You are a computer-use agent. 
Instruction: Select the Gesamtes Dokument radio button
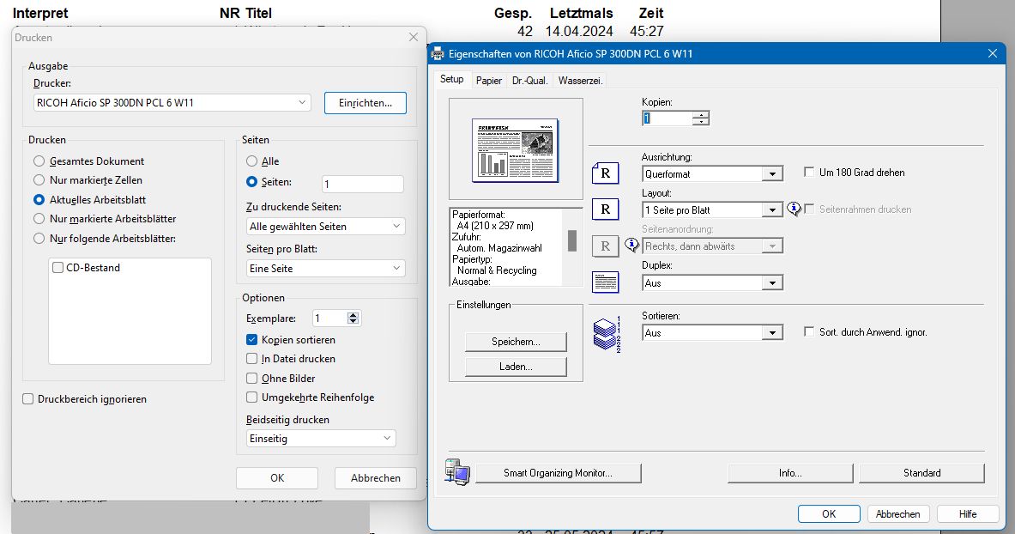coord(39,161)
